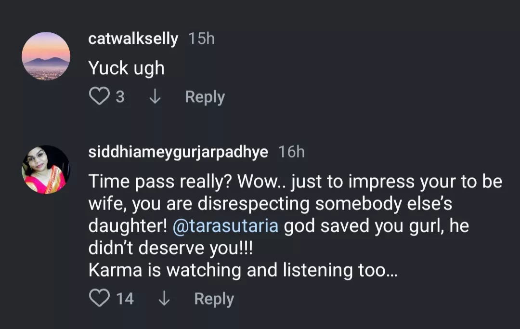
Task: Click the siddhiameygurjarpadhye username
Action: pyautogui.click(x=178, y=152)
